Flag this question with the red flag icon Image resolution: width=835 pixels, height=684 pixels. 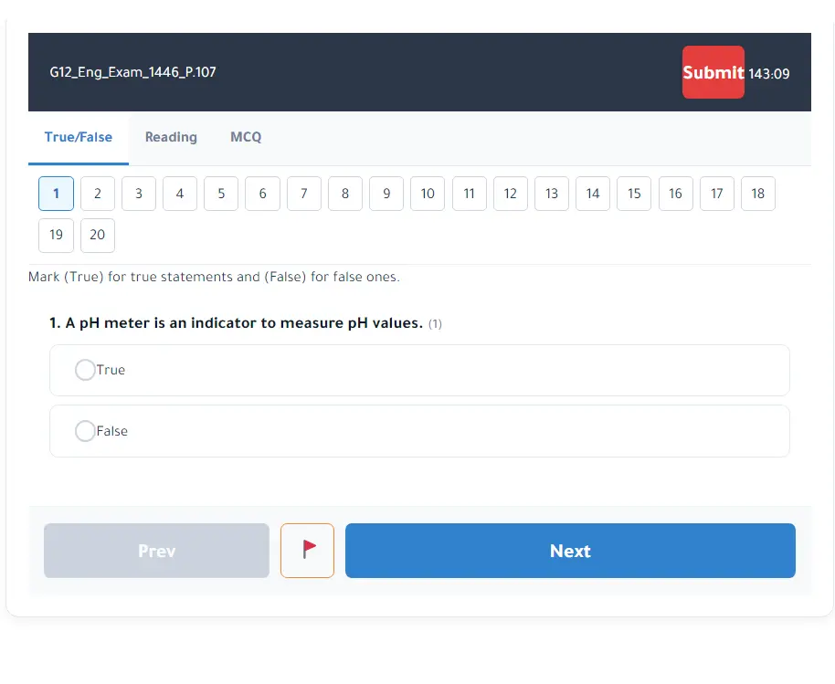click(x=307, y=551)
